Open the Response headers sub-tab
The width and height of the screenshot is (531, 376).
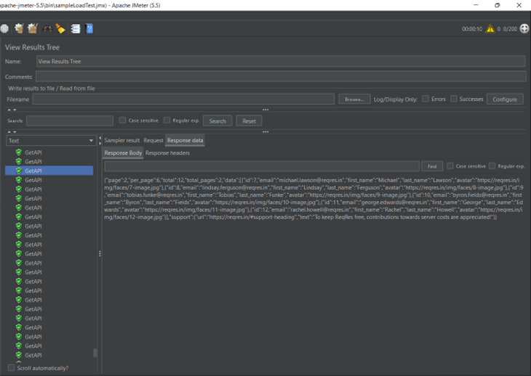coord(167,152)
